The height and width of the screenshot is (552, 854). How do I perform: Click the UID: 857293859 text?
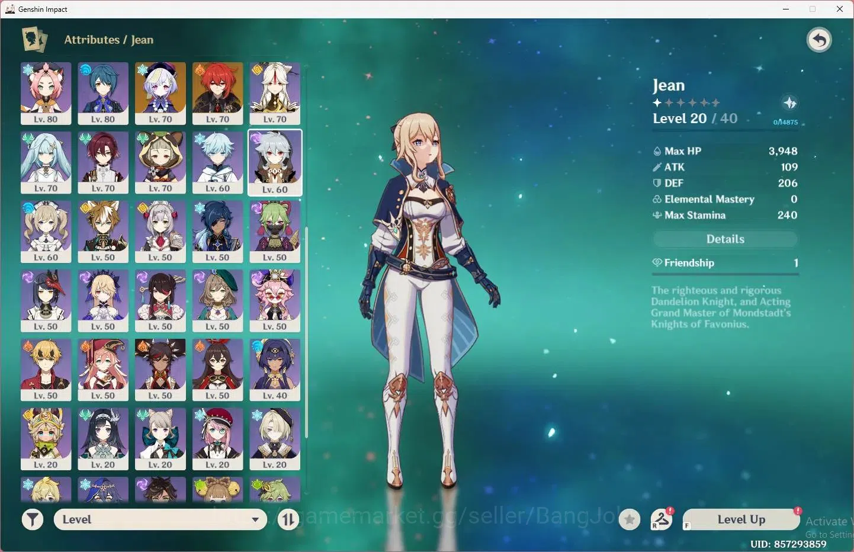click(x=788, y=544)
